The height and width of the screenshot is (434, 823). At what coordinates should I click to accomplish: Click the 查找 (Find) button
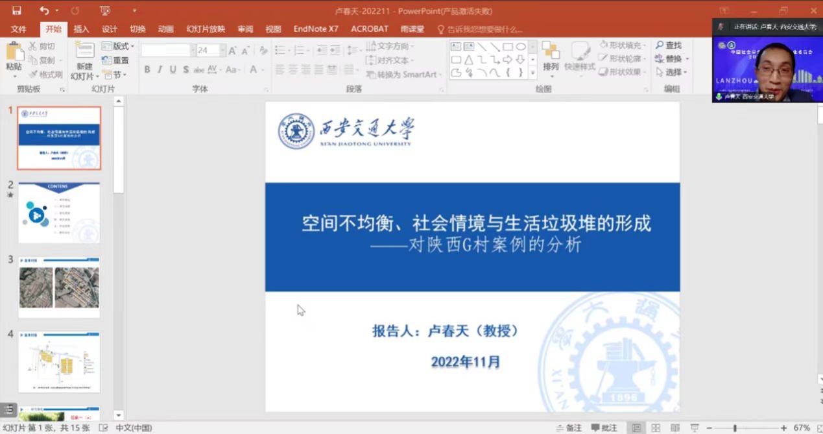click(x=669, y=45)
